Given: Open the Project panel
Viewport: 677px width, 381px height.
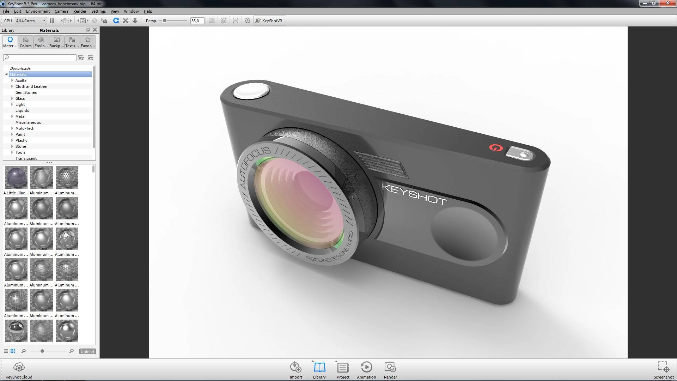Looking at the screenshot, I should click(343, 370).
